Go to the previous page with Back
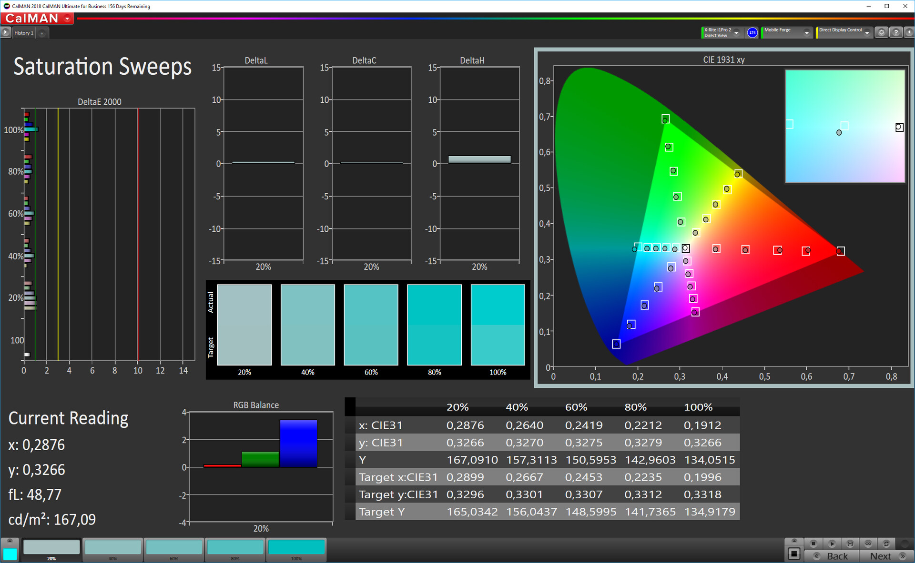 click(832, 556)
